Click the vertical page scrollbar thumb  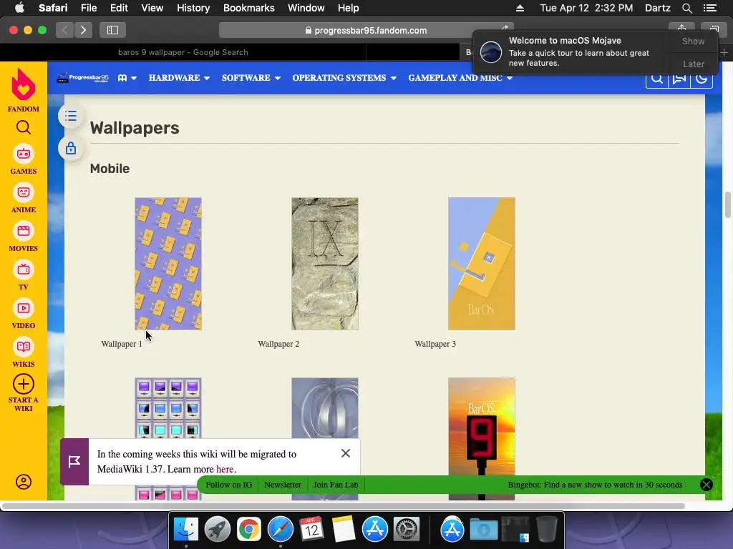pos(727,204)
